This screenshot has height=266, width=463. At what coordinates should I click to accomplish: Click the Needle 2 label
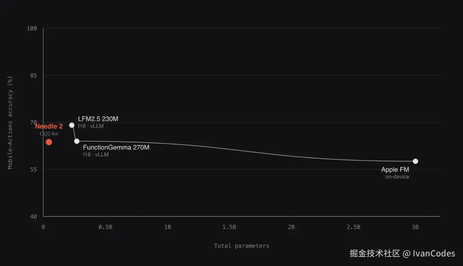pyautogui.click(x=49, y=126)
